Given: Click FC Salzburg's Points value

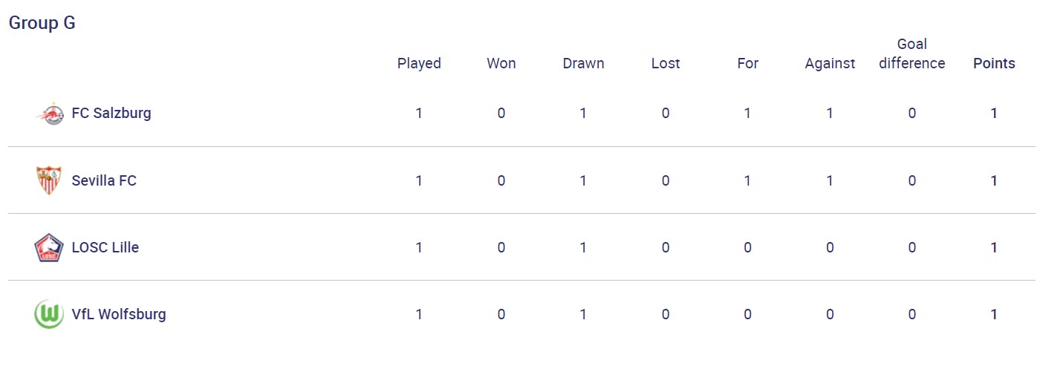Looking at the screenshot, I should click(994, 114).
